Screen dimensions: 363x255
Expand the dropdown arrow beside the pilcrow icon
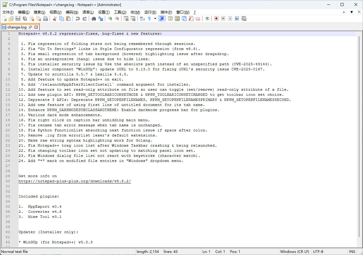click(x=155, y=19)
